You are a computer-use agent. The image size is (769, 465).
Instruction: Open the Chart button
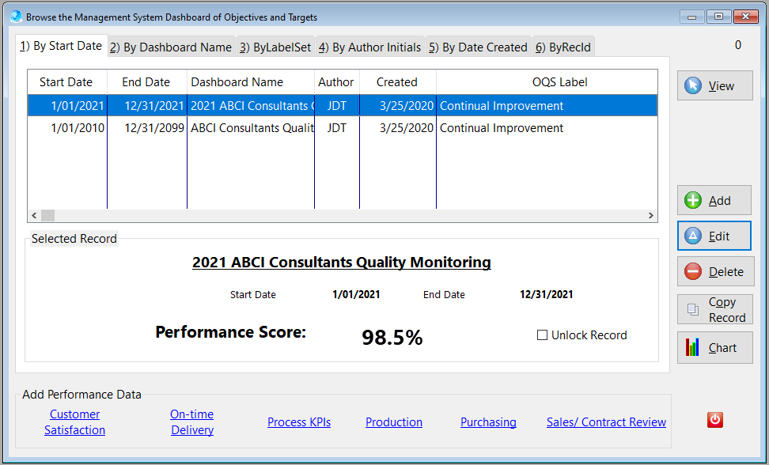715,347
